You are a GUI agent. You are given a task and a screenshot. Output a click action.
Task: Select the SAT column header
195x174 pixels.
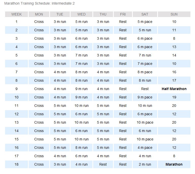coord(145,14)
